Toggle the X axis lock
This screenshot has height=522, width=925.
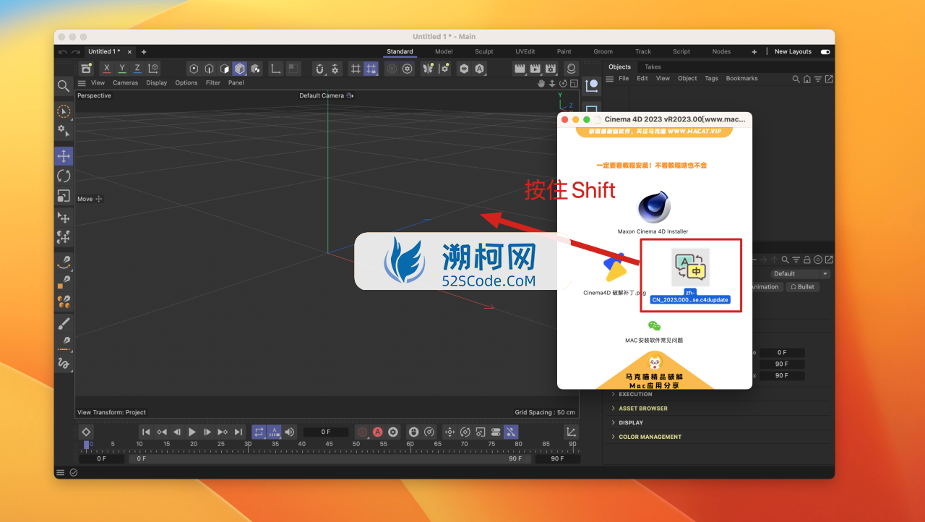[107, 69]
